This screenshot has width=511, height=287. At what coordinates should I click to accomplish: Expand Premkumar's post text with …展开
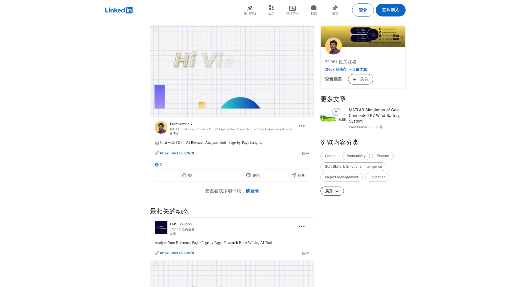click(x=304, y=154)
